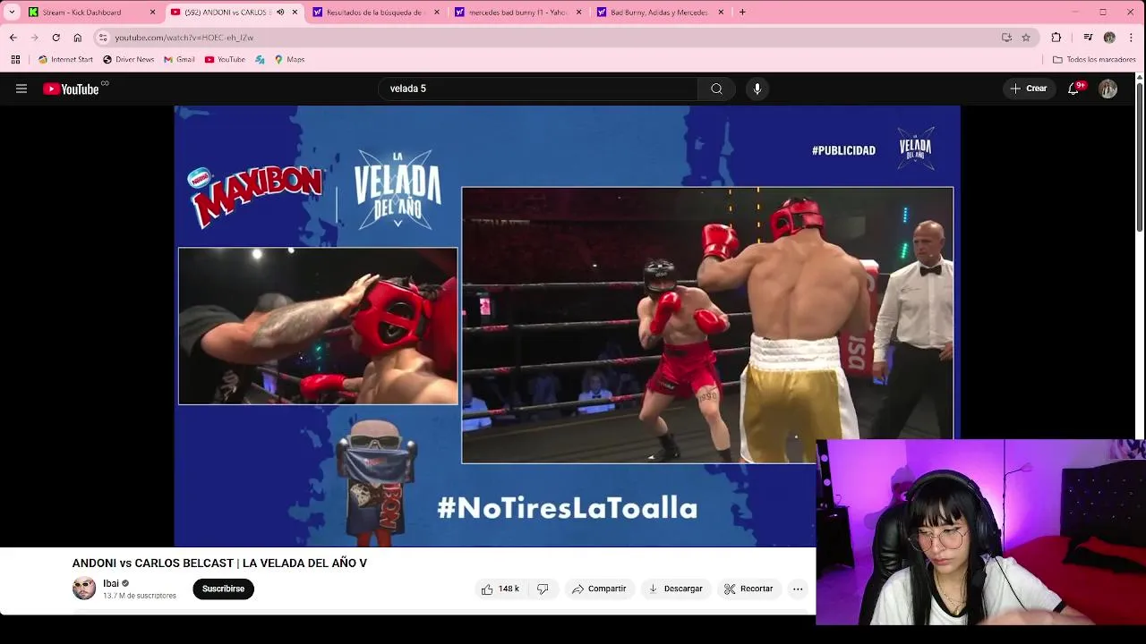This screenshot has width=1146, height=644.
Task: Focus the search box containing 'velada 5'
Action: tap(538, 89)
